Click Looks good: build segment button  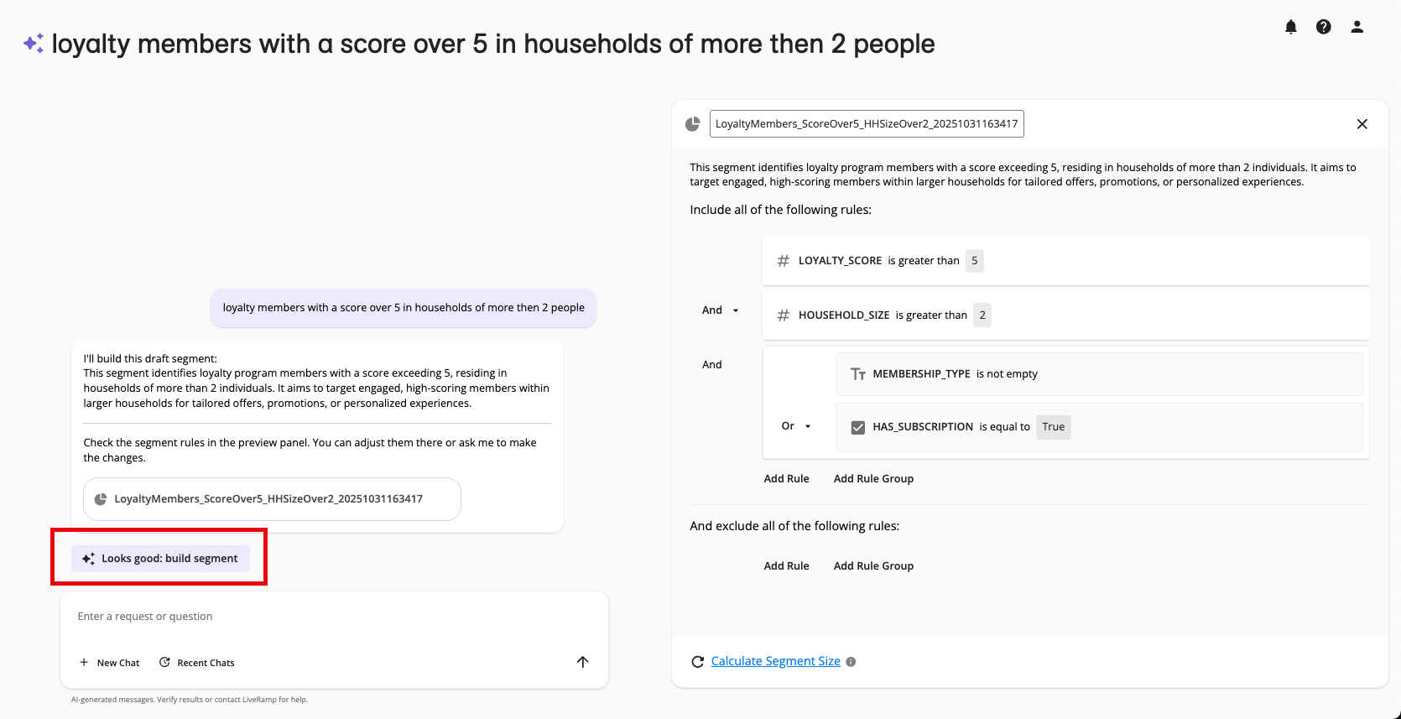click(x=160, y=559)
